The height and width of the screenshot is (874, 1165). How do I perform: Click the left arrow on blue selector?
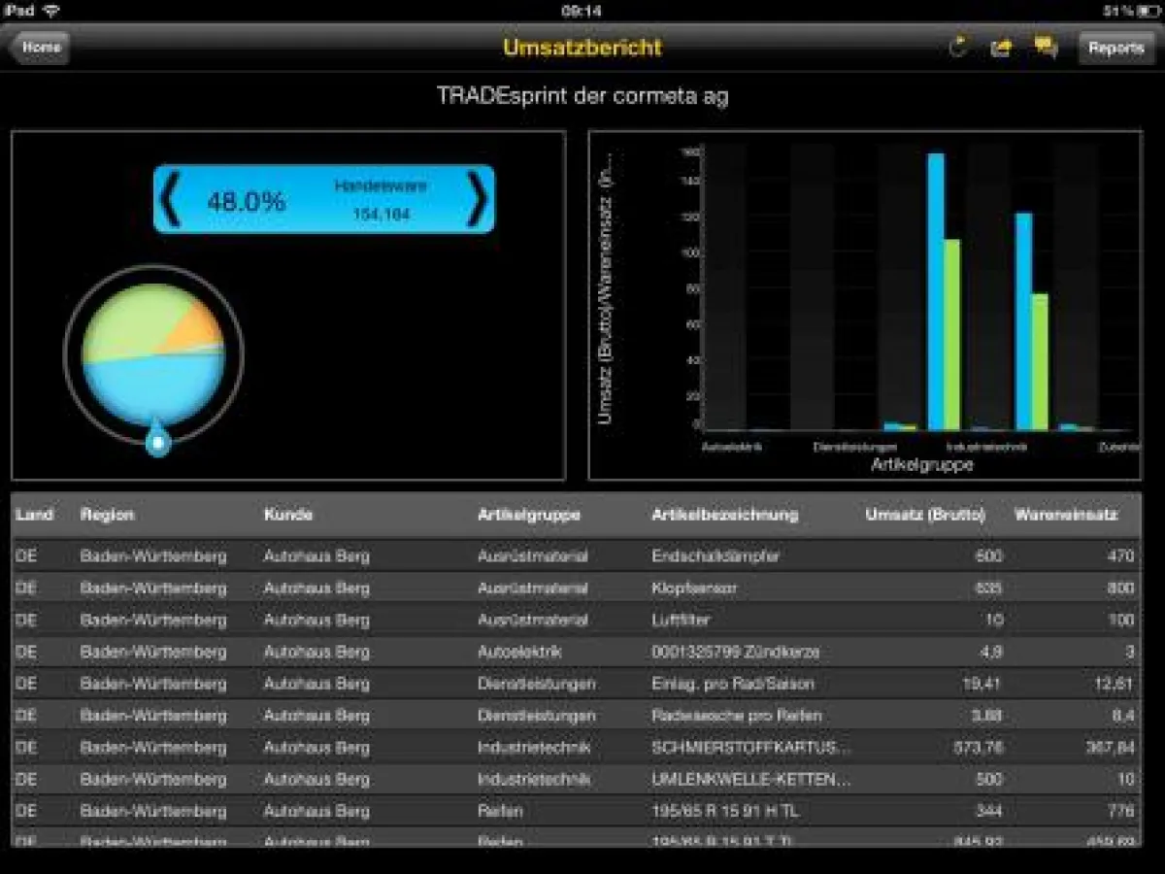click(170, 199)
